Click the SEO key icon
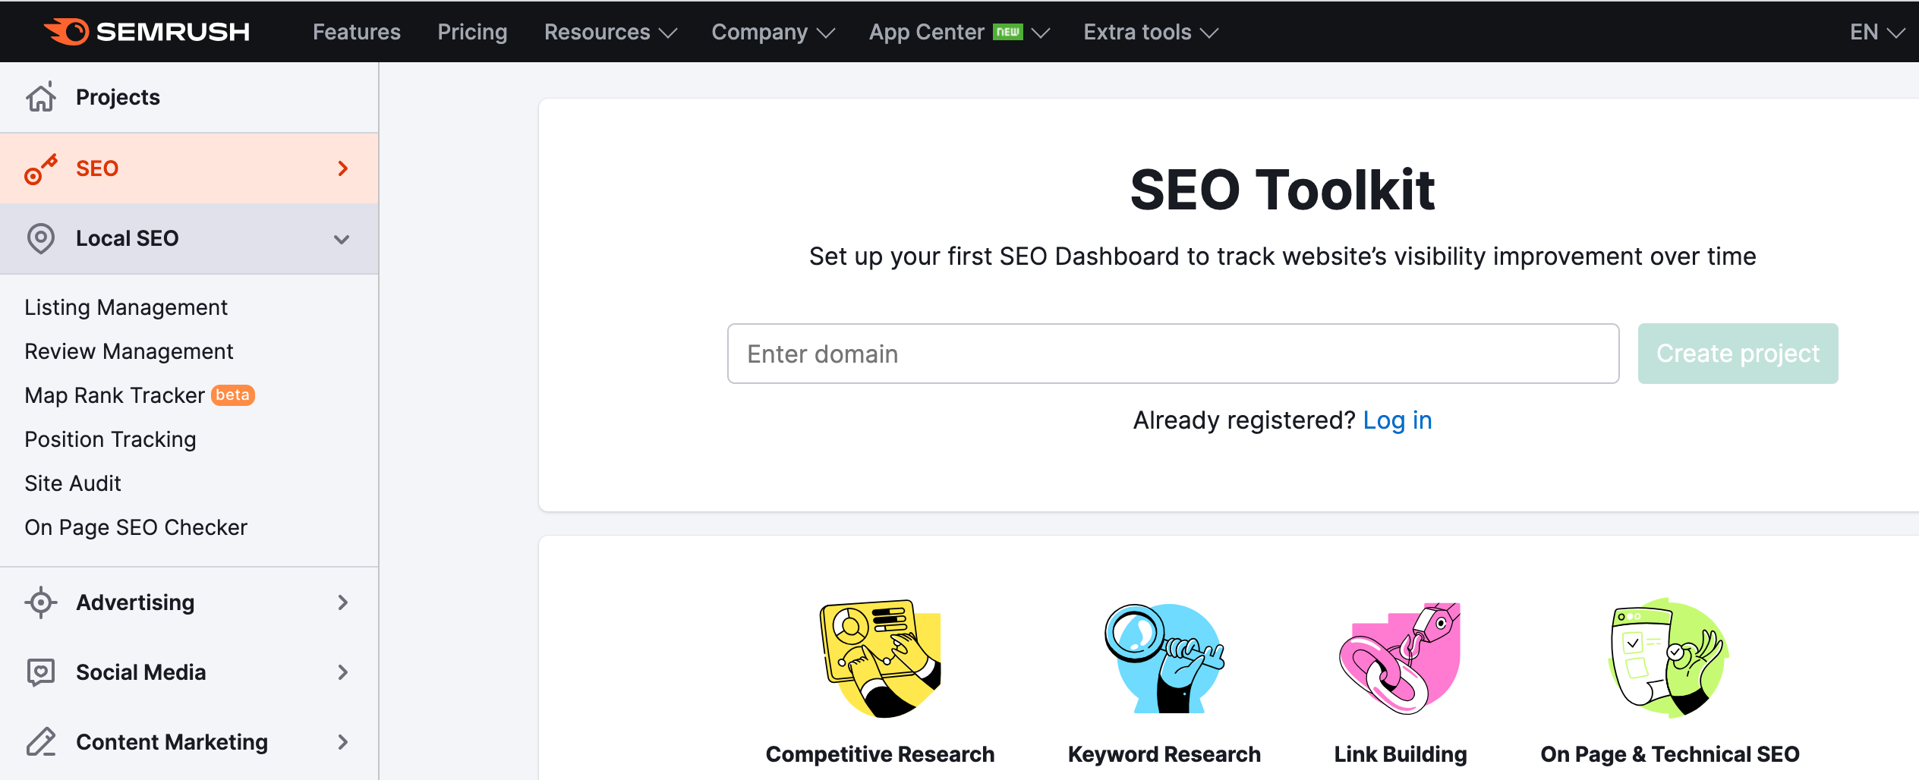Image resolution: width=1919 pixels, height=780 pixels. click(x=41, y=168)
